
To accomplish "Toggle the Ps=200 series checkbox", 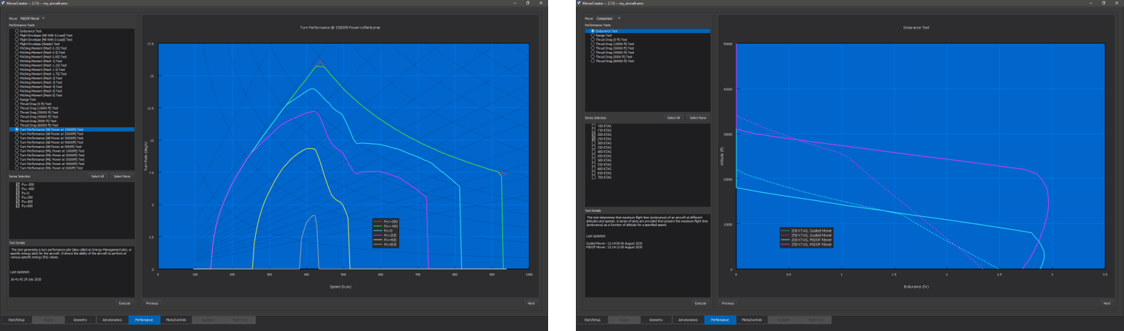I will tap(18, 197).
